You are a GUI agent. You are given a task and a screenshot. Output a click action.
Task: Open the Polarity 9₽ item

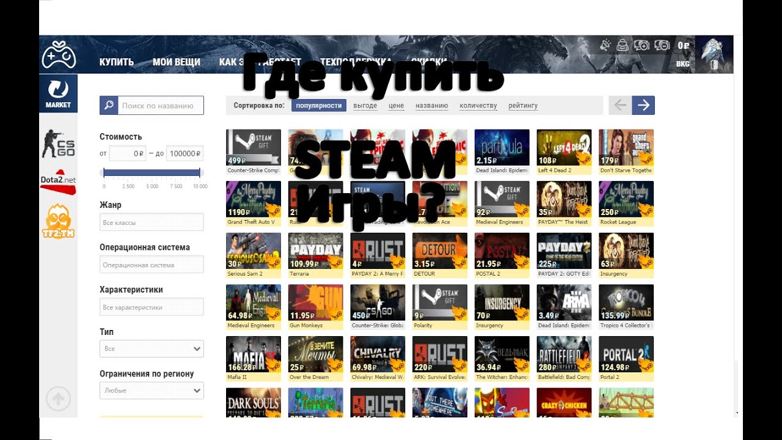[x=440, y=307]
